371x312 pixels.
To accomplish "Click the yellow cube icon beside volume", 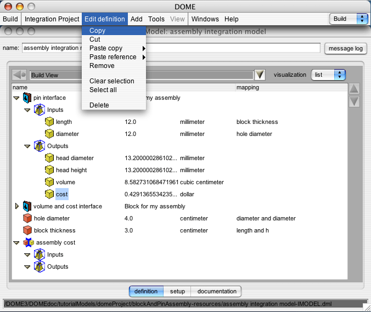I will click(x=49, y=182).
